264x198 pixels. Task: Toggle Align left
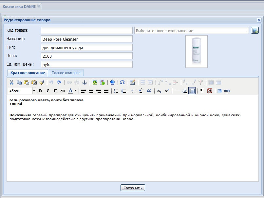84,91
